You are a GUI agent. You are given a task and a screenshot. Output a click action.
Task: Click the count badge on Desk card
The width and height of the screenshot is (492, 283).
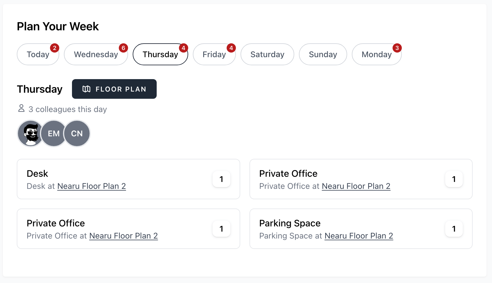pyautogui.click(x=221, y=179)
